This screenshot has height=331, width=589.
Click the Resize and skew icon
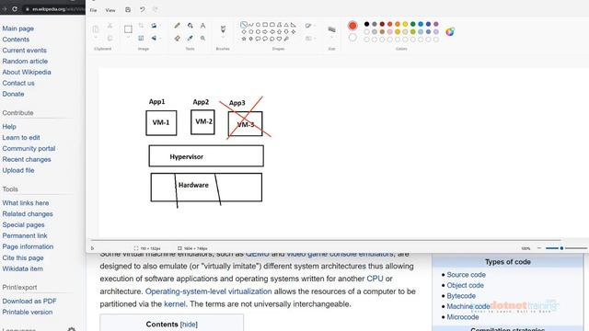[x=141, y=38]
